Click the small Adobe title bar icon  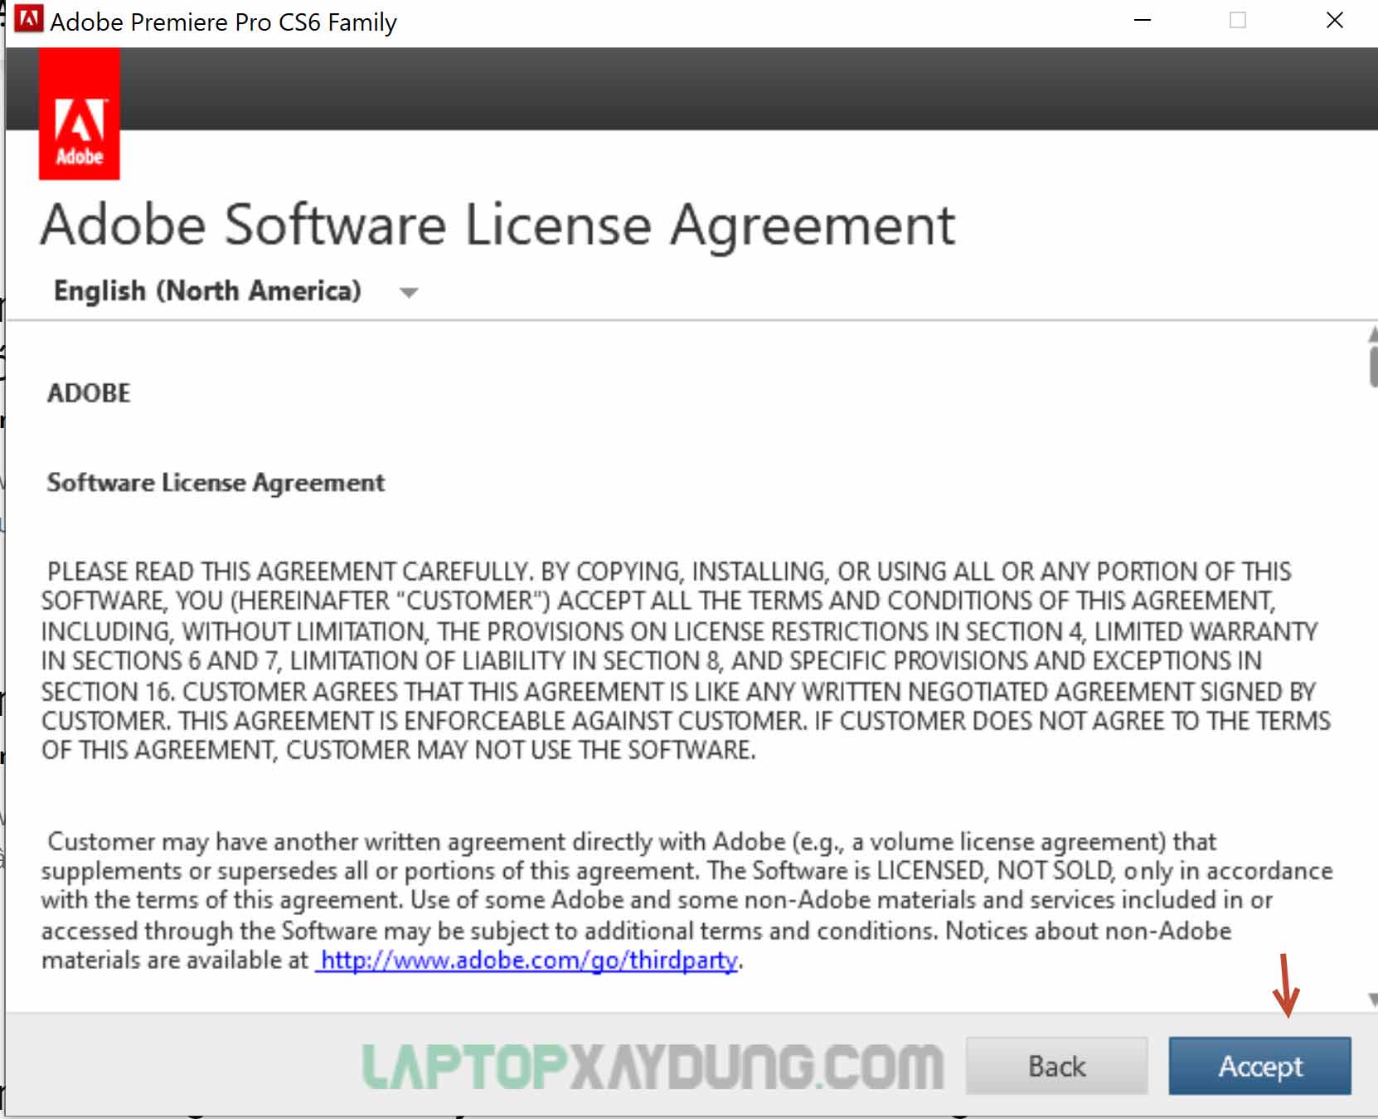[x=29, y=18]
